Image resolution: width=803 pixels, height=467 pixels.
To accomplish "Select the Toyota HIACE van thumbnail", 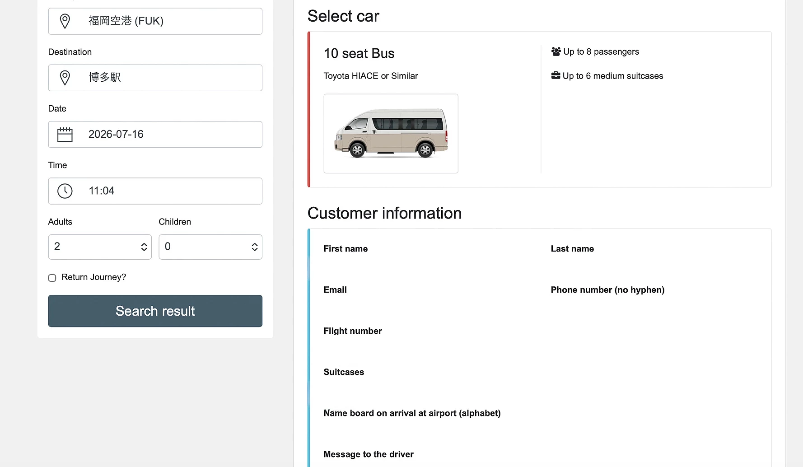I will (x=391, y=134).
